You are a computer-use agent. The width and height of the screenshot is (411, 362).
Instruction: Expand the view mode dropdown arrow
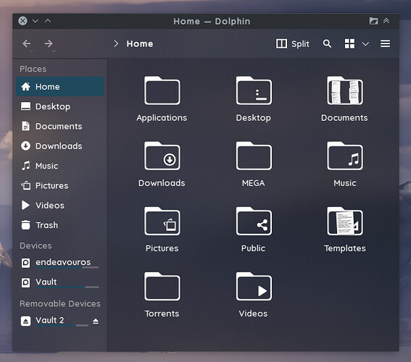coord(365,44)
